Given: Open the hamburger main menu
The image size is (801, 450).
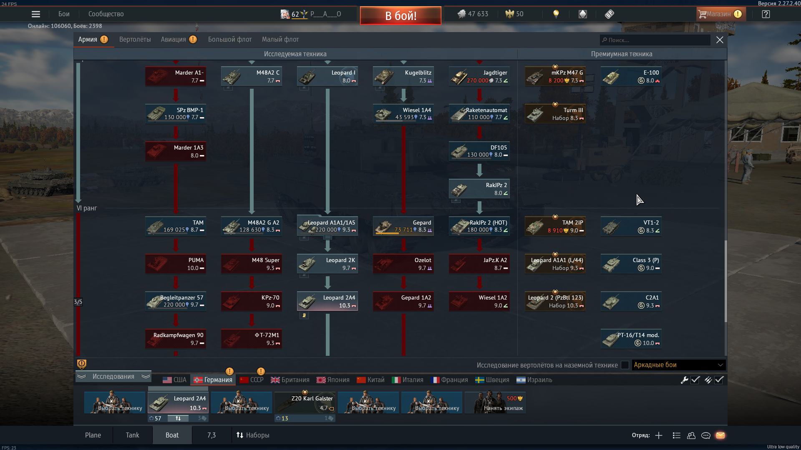Looking at the screenshot, I should 36,14.
